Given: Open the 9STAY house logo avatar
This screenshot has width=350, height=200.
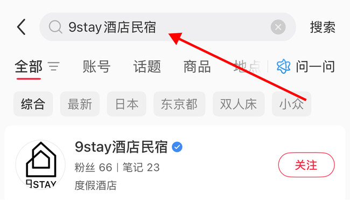Looking at the screenshot, I should coord(40,165).
